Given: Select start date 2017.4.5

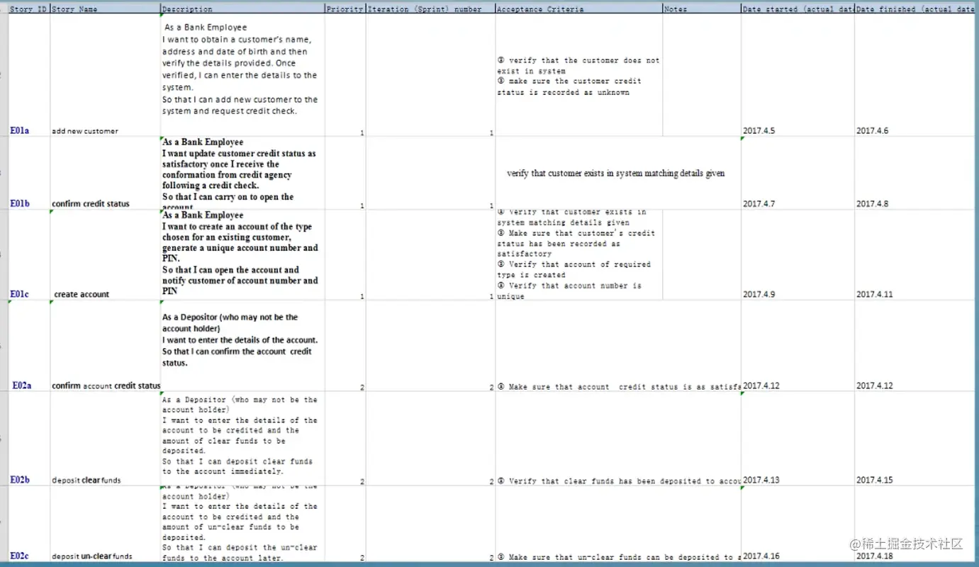Looking at the screenshot, I should [x=759, y=130].
